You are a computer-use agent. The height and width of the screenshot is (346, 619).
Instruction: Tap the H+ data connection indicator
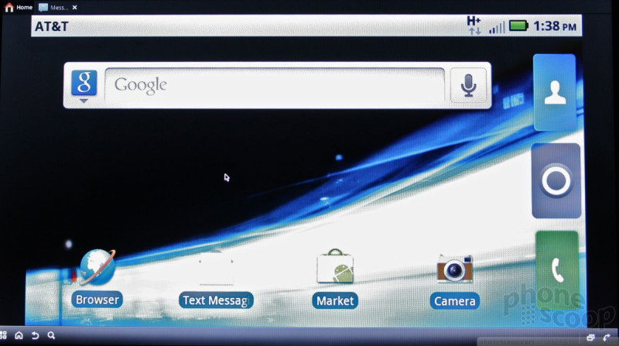pos(474,26)
